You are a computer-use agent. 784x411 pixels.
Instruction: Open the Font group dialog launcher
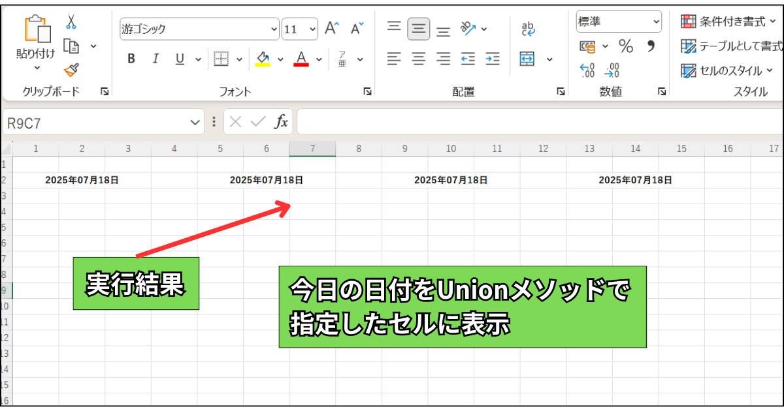(367, 92)
